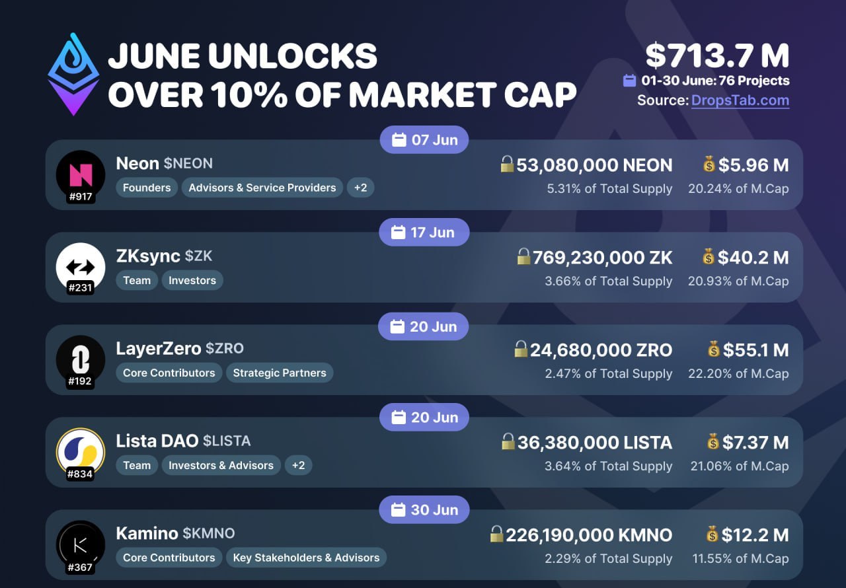Select the ZKsync arrows logo
Screen dimensions: 846x588
point(81,268)
